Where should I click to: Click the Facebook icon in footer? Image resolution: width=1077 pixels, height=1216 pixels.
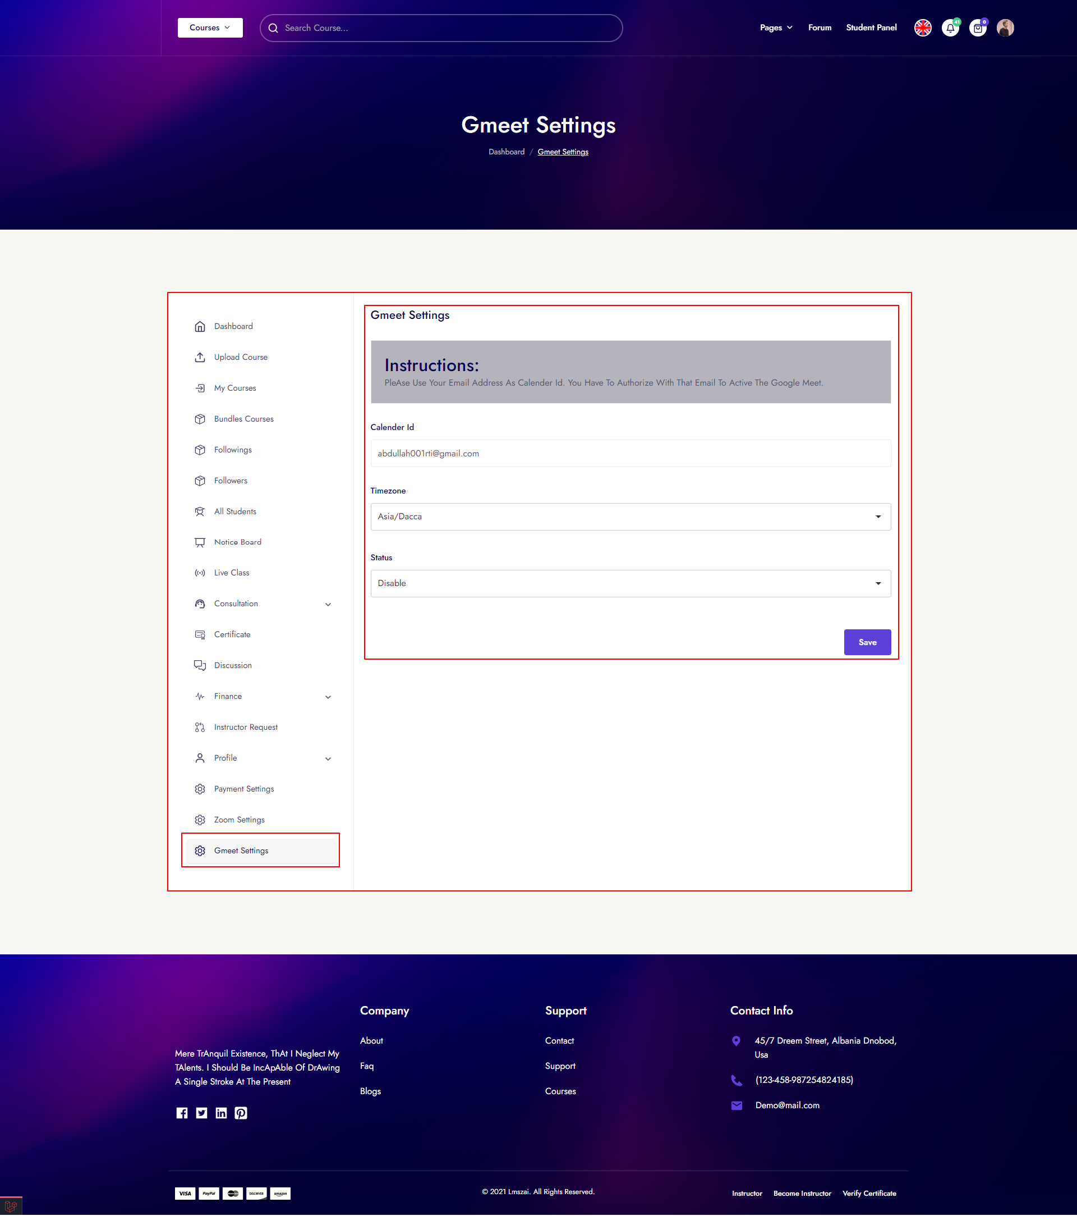(182, 1113)
